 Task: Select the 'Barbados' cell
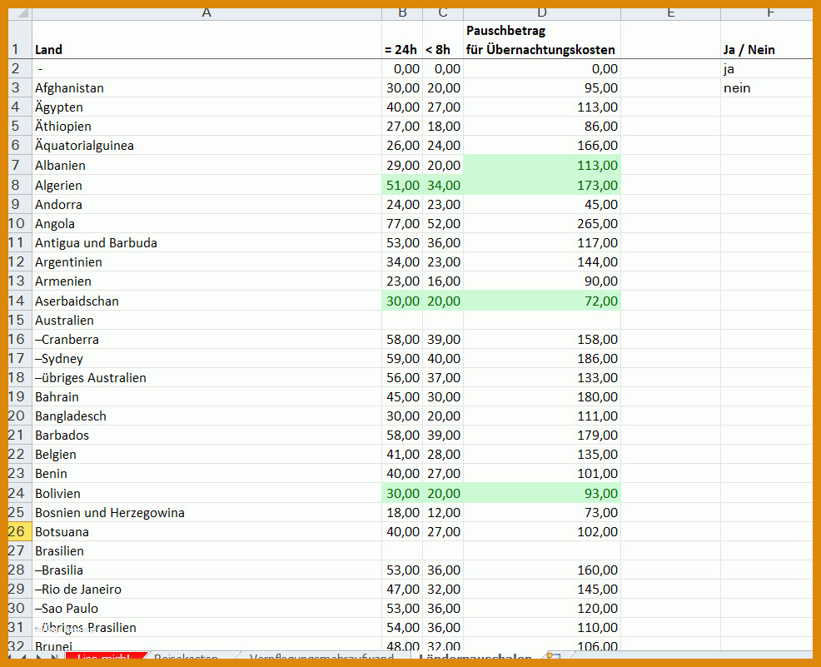click(206, 435)
